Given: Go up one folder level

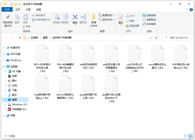Looking at the screenshot, I should (x=20, y=38).
